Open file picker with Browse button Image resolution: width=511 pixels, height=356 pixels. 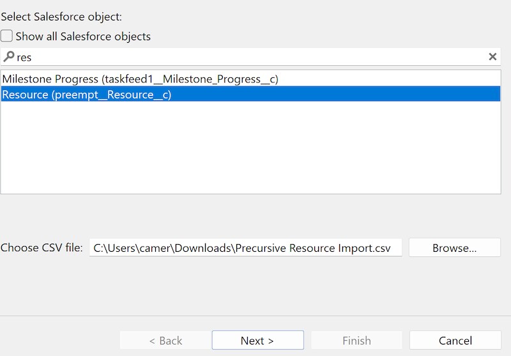pos(454,248)
